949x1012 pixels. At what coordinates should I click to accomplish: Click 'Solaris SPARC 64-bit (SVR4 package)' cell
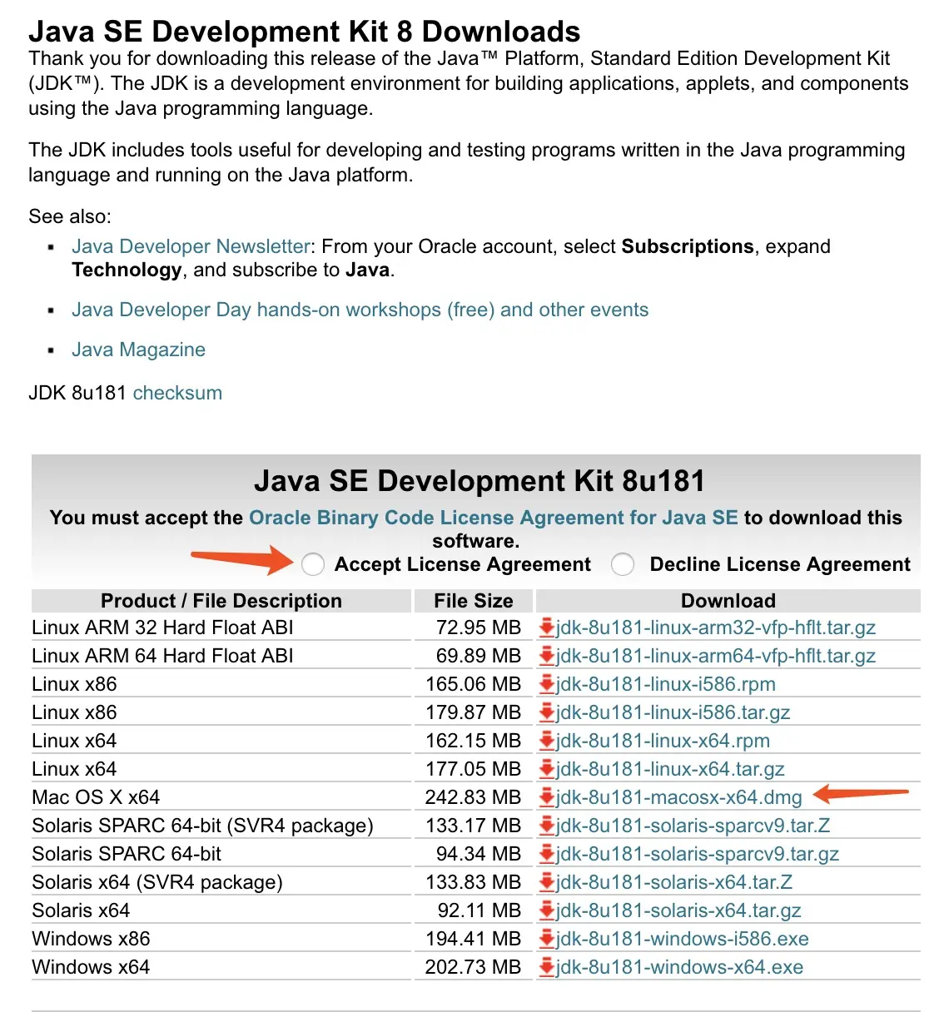(221, 826)
